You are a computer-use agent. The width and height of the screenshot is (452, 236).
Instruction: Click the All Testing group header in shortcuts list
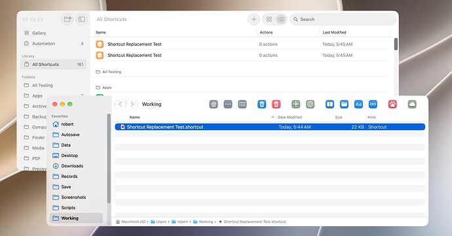pos(108,72)
